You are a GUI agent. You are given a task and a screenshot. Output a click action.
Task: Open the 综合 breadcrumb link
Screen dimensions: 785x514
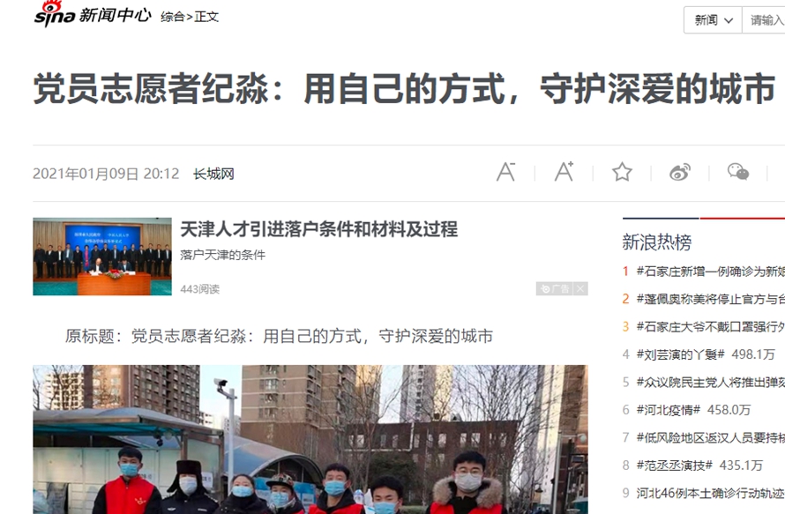(x=172, y=17)
